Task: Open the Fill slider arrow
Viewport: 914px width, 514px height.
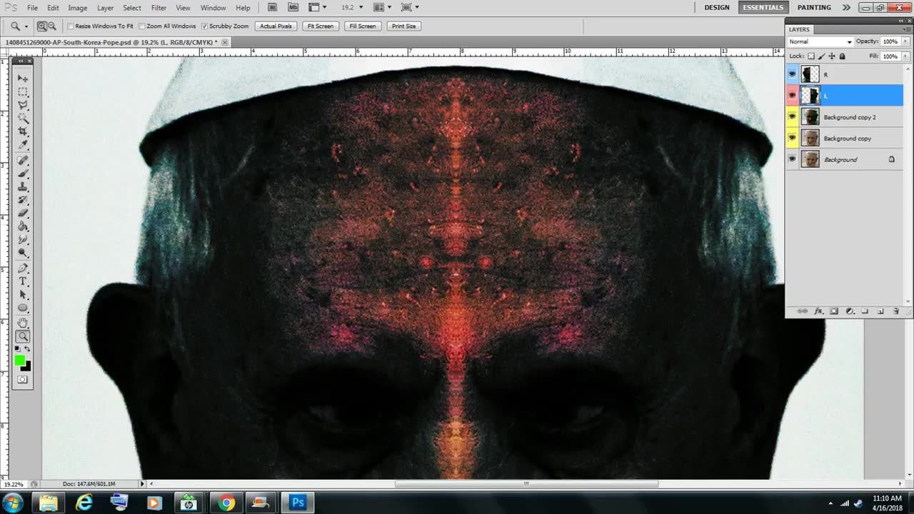Action: [907, 56]
